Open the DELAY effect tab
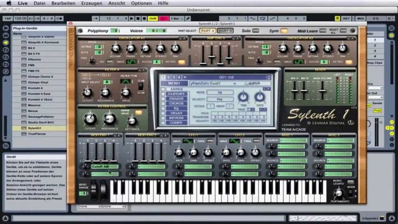398x224 pixels. point(176,113)
